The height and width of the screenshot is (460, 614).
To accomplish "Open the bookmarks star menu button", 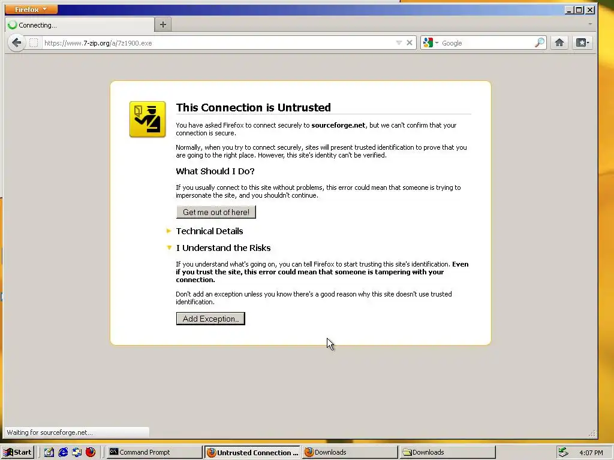I will tap(582, 43).
